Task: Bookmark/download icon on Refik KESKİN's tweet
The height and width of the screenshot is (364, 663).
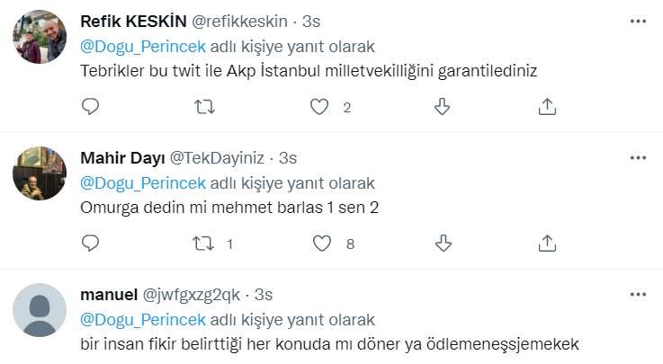Action: (x=442, y=107)
